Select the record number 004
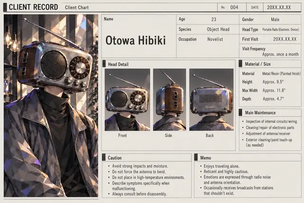Viewport: 304px width, 203px height. coord(234,8)
